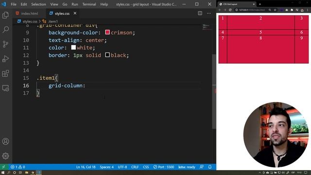Click the browser back arrow
The width and height of the screenshot is (311, 175).
pyautogui.click(x=220, y=10)
